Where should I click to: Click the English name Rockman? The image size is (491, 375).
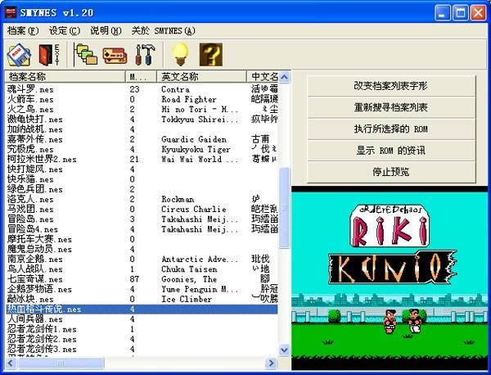(178, 199)
